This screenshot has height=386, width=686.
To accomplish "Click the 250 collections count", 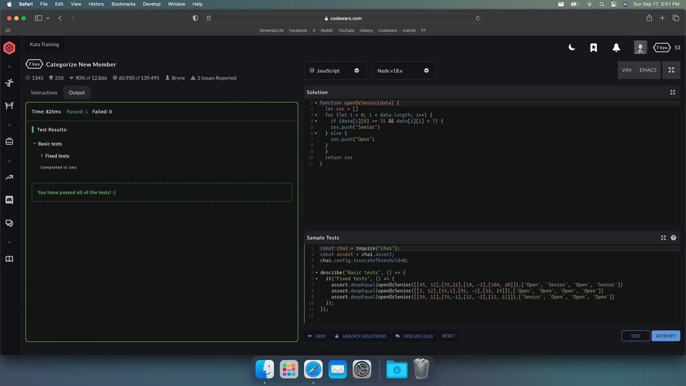I will click(x=56, y=78).
